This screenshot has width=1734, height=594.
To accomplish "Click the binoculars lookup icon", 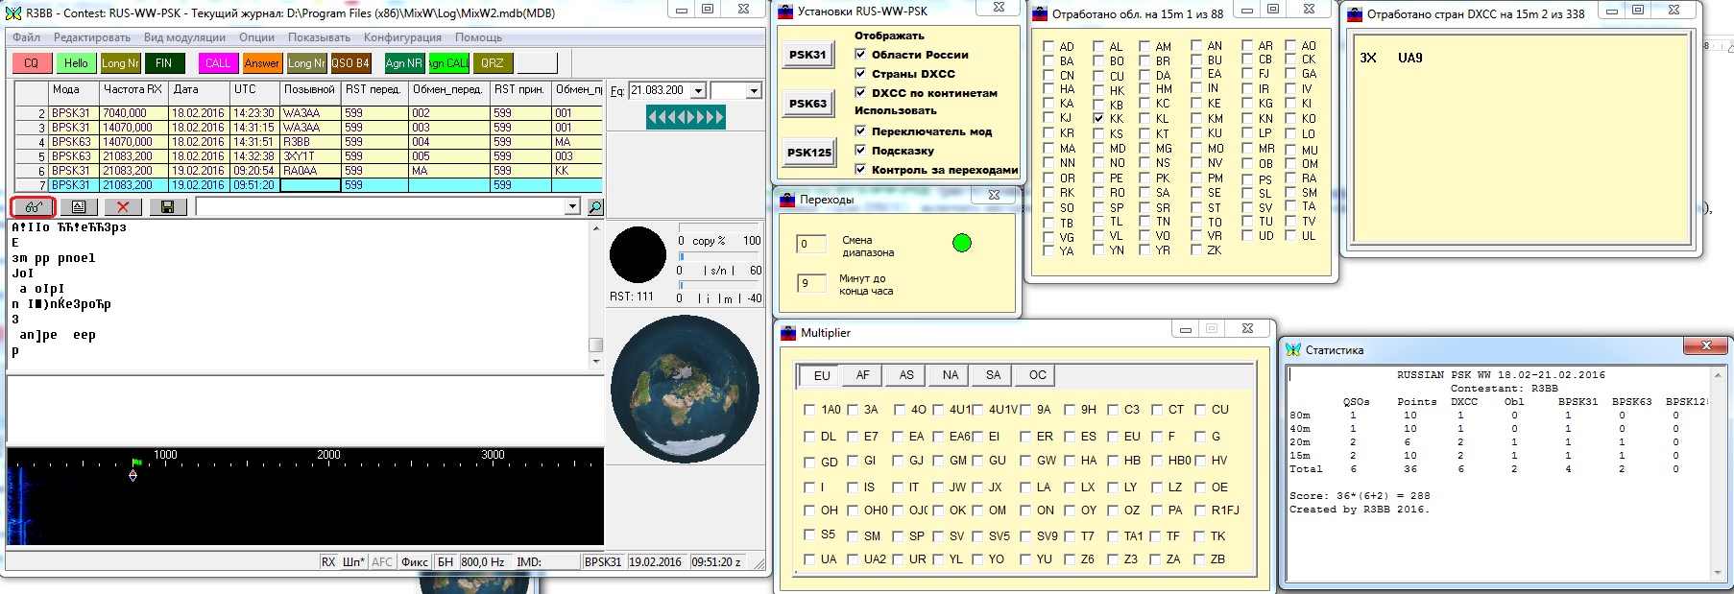I will [x=34, y=206].
